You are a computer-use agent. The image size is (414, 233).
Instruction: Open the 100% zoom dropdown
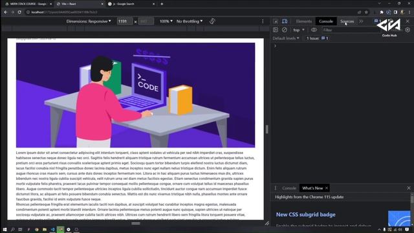[166, 21]
